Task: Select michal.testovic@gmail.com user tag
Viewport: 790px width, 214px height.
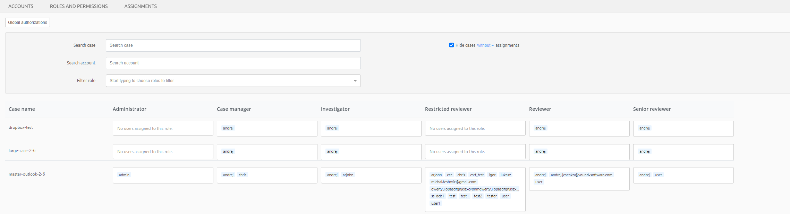Action: pyautogui.click(x=453, y=182)
